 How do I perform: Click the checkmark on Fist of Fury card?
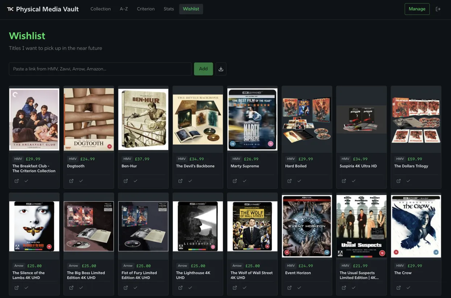pos(136,288)
